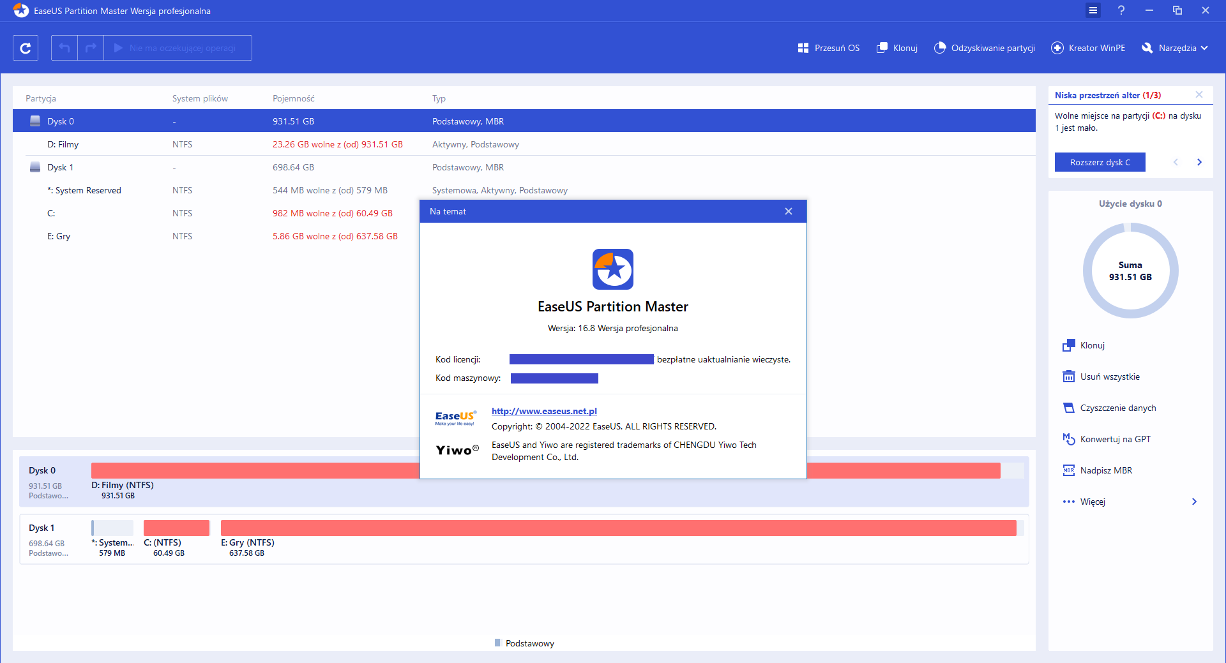
Task: Click the System Reserved block in disk map
Action: point(112,528)
